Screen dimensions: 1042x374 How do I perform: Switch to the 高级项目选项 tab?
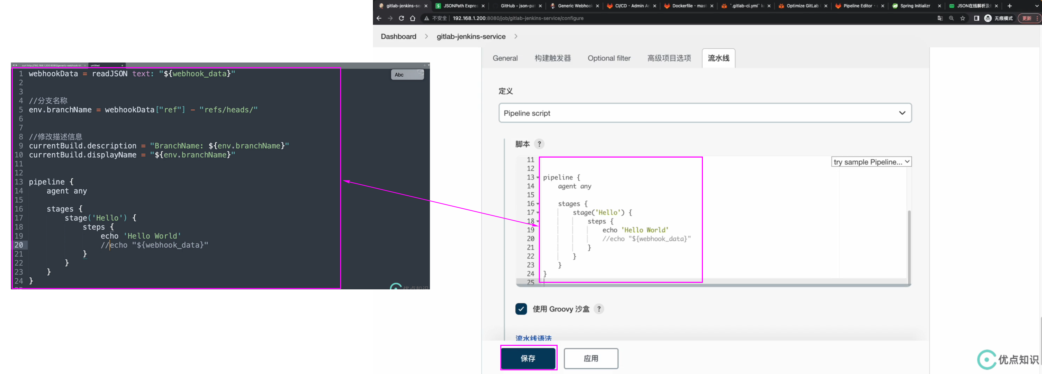[x=669, y=58]
